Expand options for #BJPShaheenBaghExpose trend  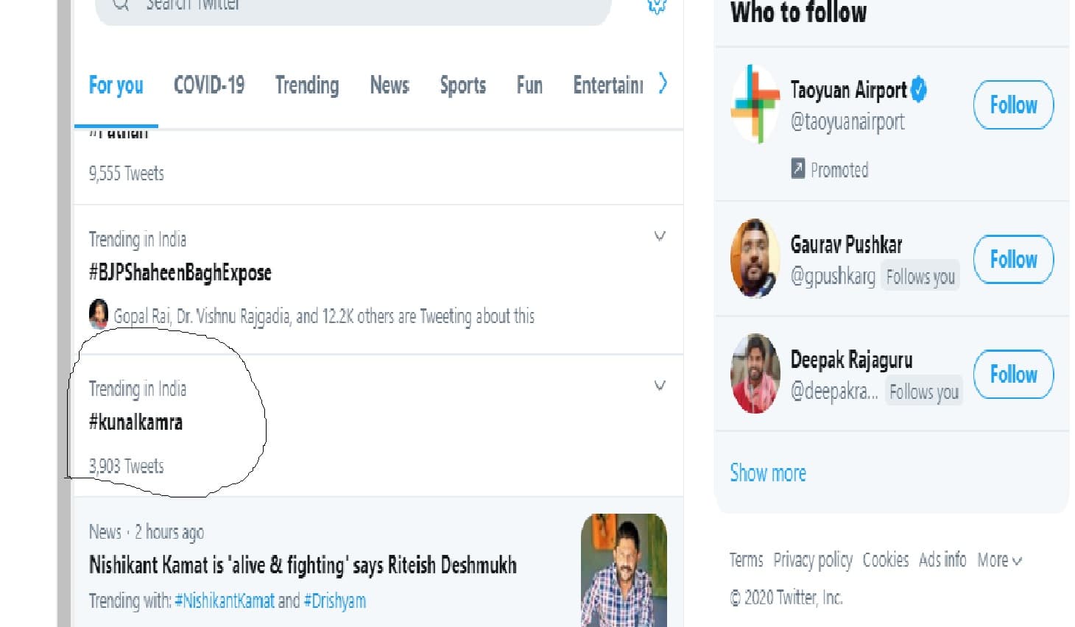pyautogui.click(x=660, y=236)
